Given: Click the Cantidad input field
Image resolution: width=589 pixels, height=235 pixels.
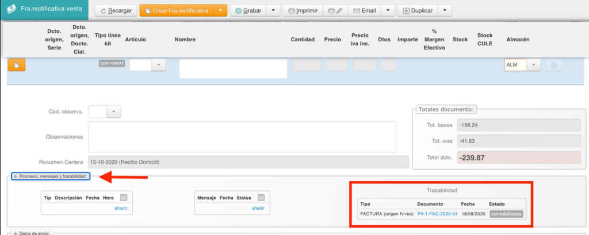Looking at the screenshot, I should tap(307, 65).
